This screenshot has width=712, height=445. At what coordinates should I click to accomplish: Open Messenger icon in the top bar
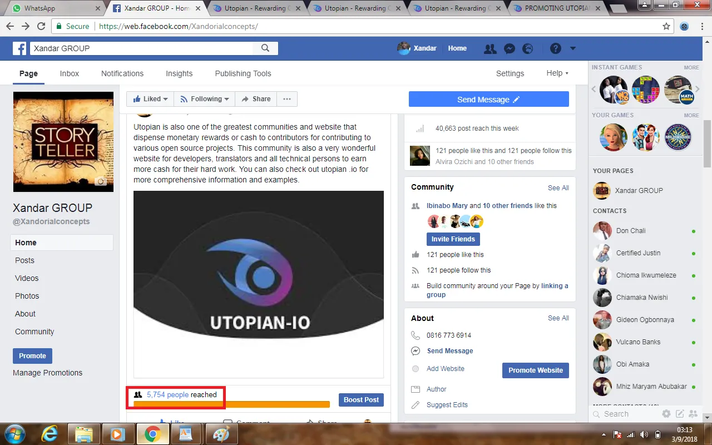point(510,48)
